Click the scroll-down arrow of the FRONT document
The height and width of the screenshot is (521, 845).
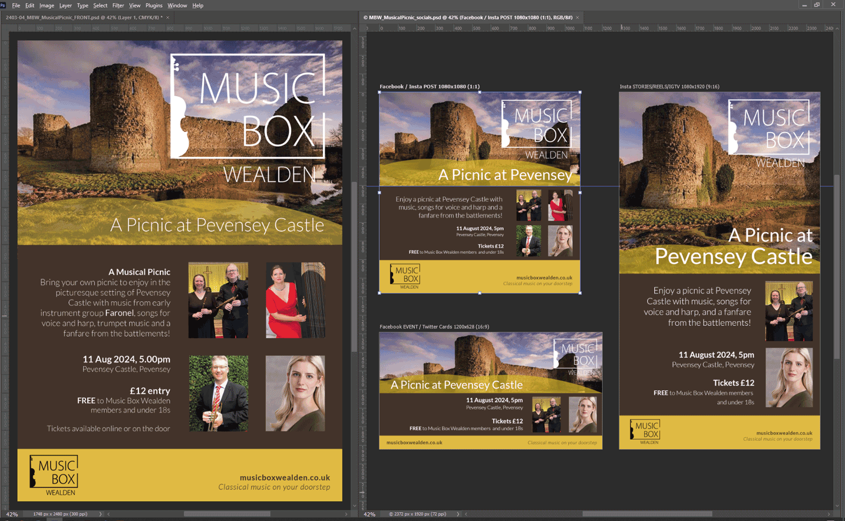[x=354, y=506]
